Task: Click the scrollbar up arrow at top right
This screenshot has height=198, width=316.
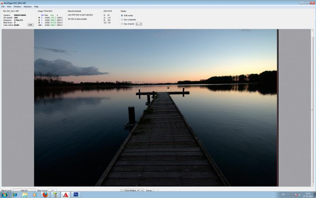Action: tap(312, 31)
